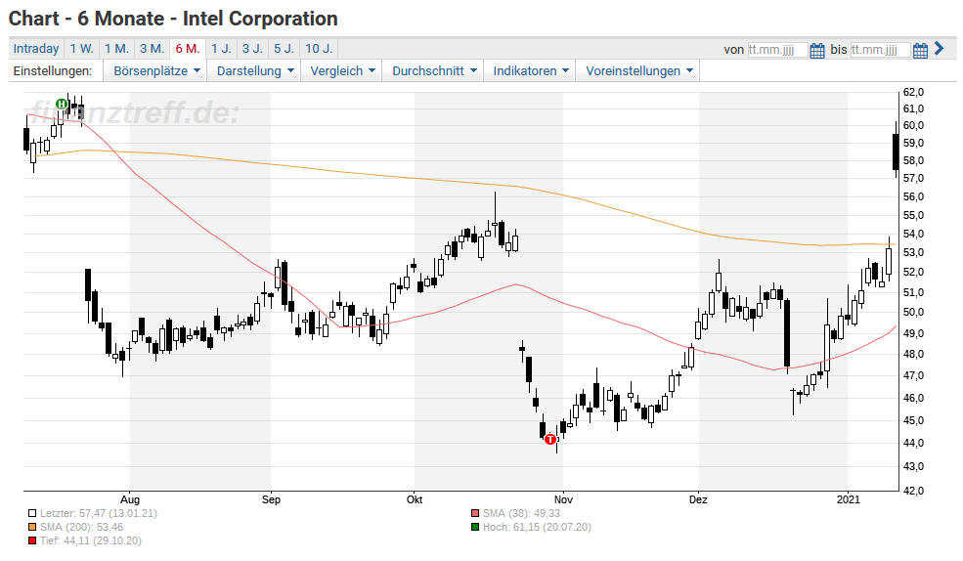Image resolution: width=963 pixels, height=561 pixels.
Task: Expand the Voreinstellungen dropdown
Action: coord(638,70)
